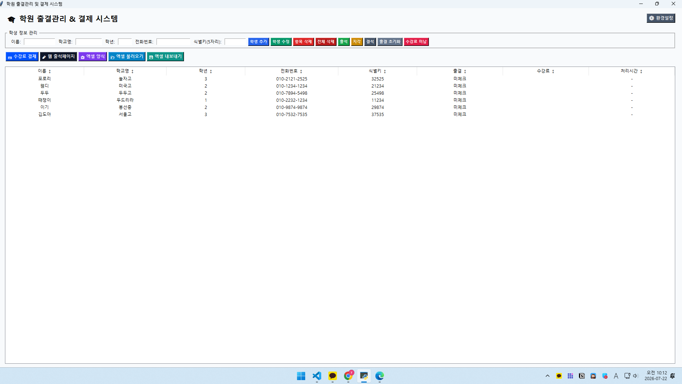Screen dimensions: 682x384
Task: Open 환경설정 settings button
Action: click(661, 18)
